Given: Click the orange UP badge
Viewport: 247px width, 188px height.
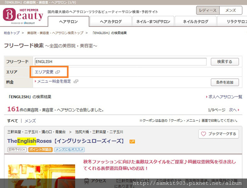Looking at the screenshot, I should pos(132,141).
